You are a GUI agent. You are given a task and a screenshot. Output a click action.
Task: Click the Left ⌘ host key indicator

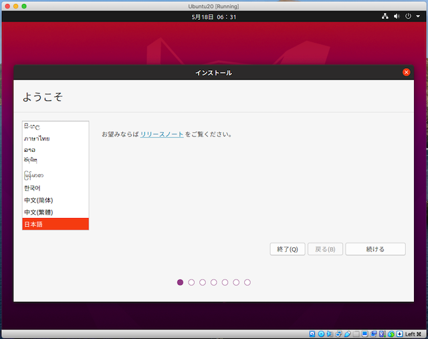pyautogui.click(x=413, y=334)
